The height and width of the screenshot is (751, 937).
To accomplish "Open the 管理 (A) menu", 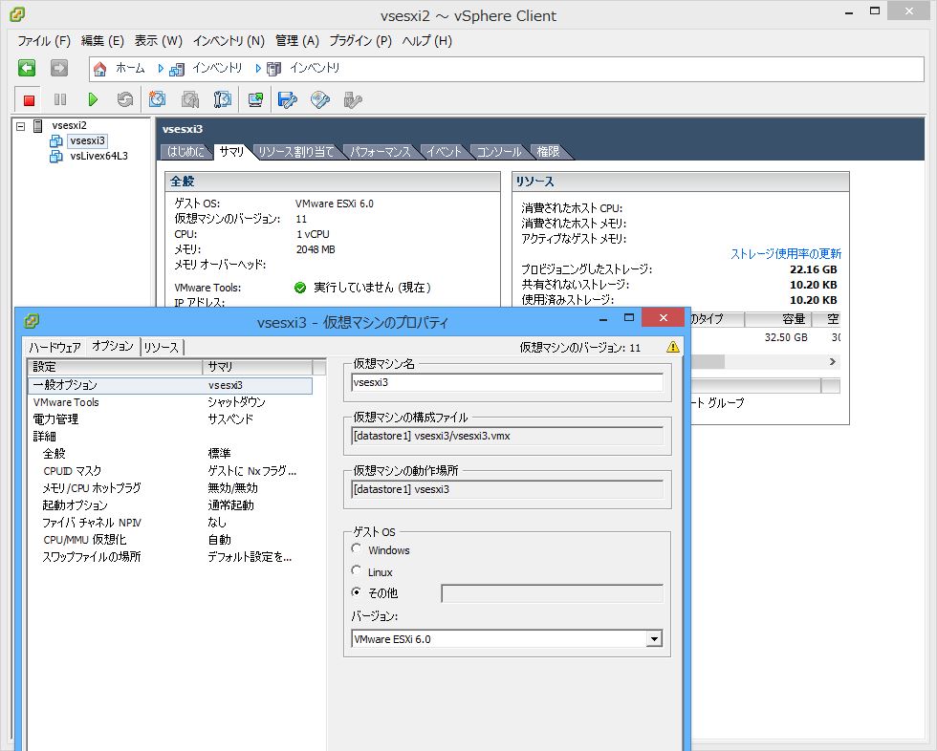I will point(296,40).
